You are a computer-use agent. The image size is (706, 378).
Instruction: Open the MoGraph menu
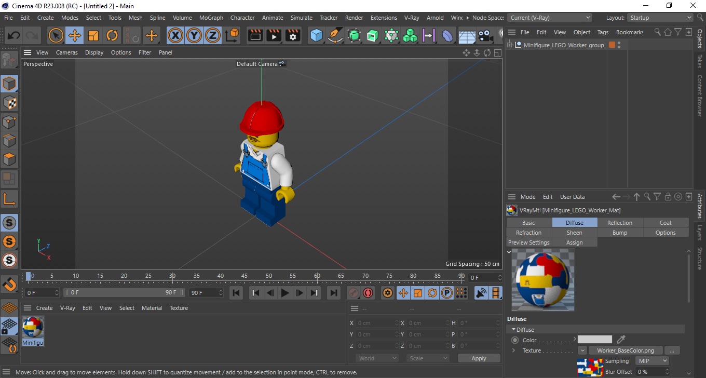click(211, 18)
